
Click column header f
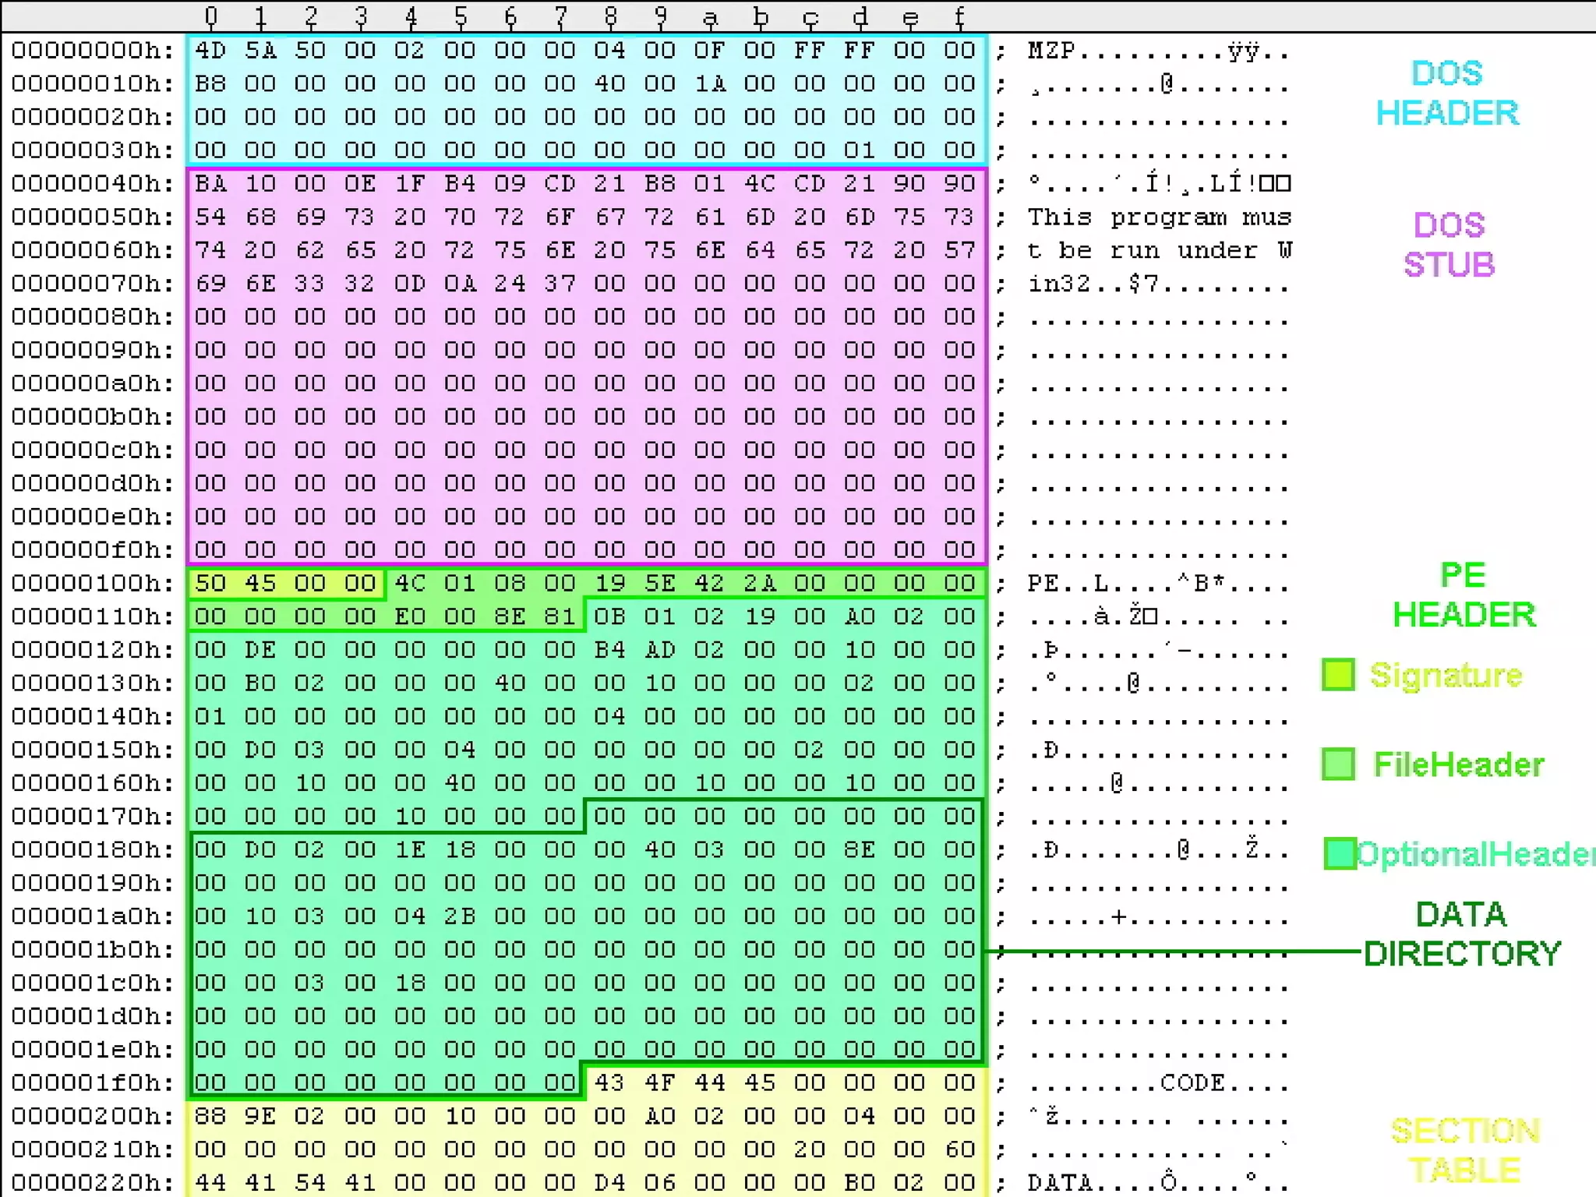959,16
